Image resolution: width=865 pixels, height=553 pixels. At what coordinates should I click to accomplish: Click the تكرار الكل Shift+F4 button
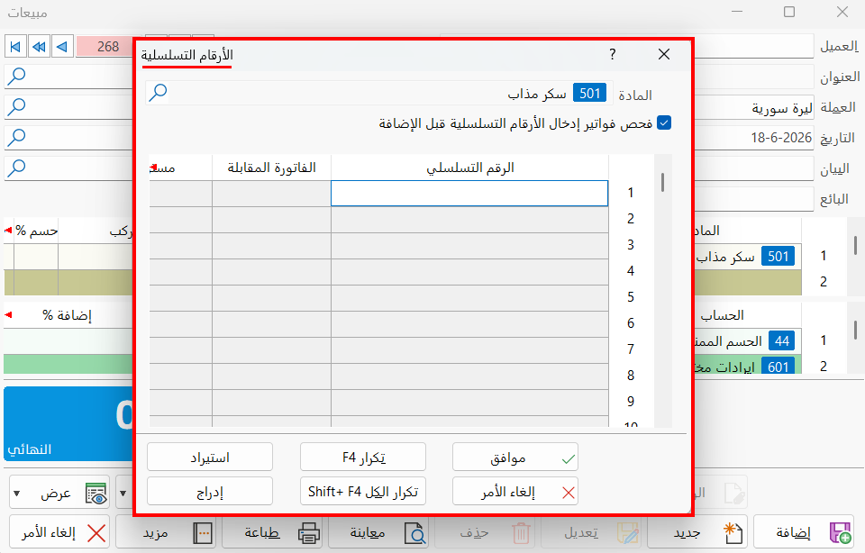point(363,491)
